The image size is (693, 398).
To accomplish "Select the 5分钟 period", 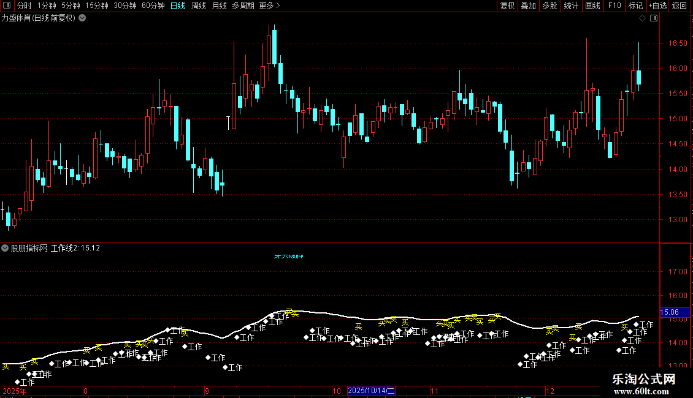I will (71, 6).
